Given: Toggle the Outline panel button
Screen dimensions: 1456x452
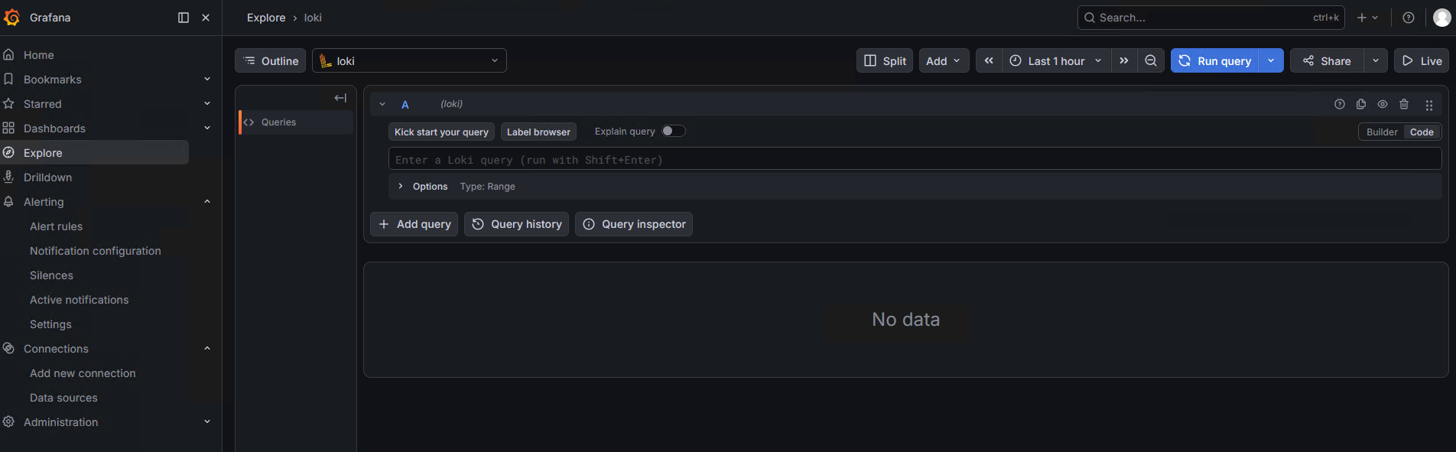Looking at the screenshot, I should click(271, 61).
